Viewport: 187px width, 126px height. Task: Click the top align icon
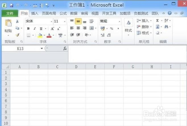click(x=72, y=21)
